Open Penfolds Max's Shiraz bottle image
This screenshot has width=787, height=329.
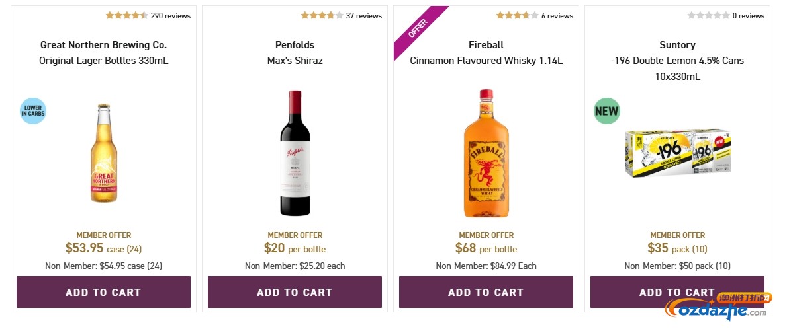coord(295,153)
